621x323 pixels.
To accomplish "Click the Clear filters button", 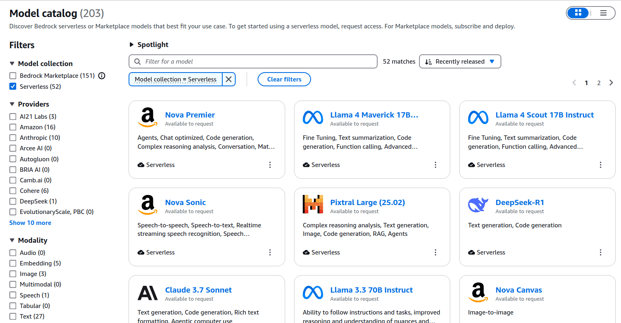I will 284,79.
